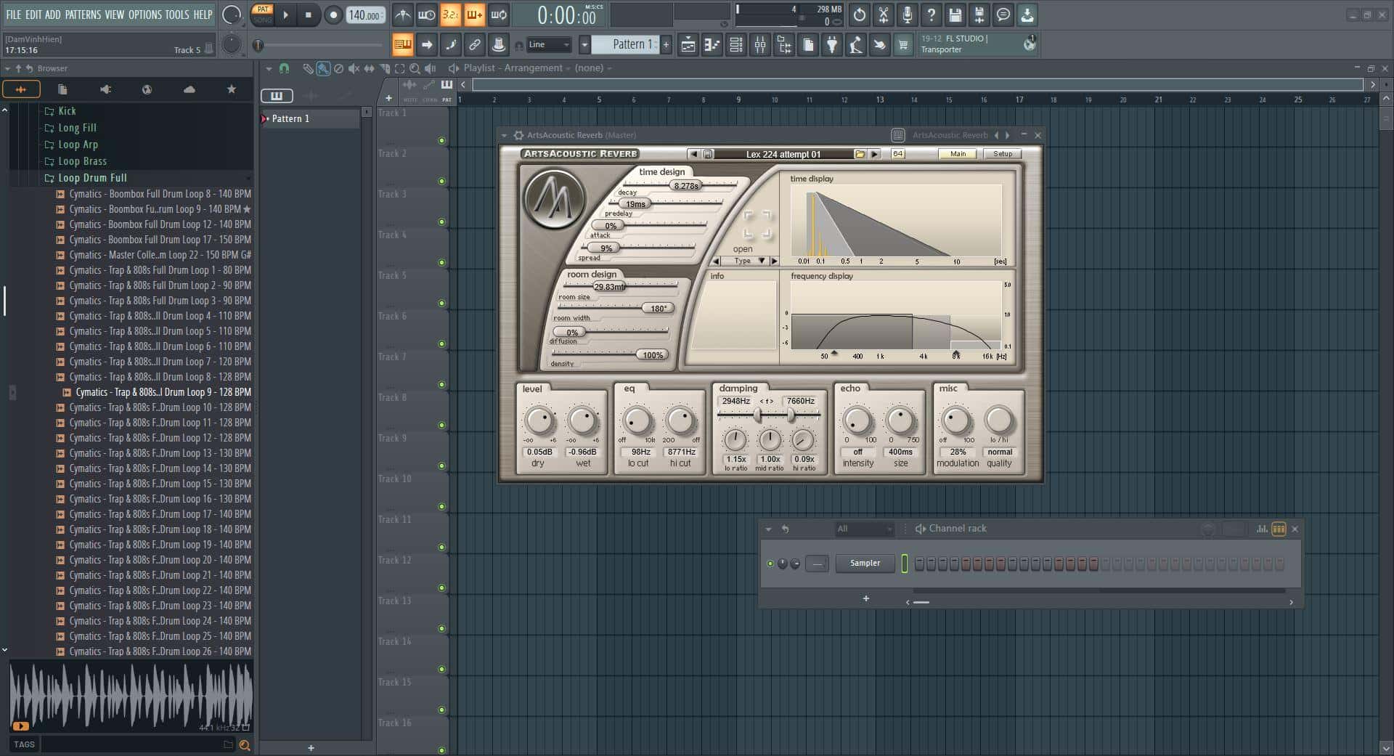1394x756 pixels.
Task: Open the speech bubble icon in top toolbar
Action: (x=1003, y=15)
